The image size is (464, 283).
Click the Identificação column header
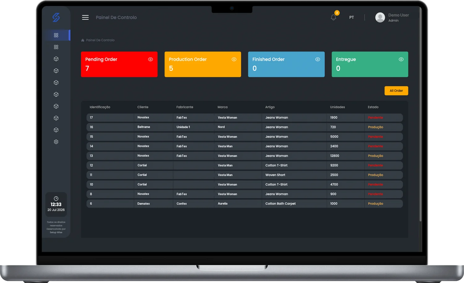tap(100, 107)
